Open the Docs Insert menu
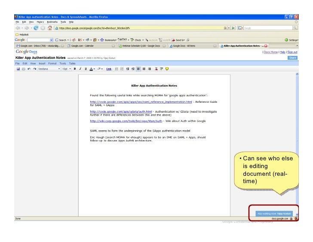The height and width of the screenshot is (242, 313). [42, 64]
